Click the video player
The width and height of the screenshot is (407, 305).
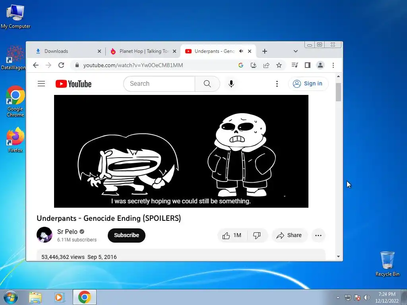pos(181,151)
